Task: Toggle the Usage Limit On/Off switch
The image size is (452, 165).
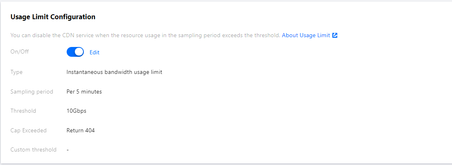Action: coord(75,52)
